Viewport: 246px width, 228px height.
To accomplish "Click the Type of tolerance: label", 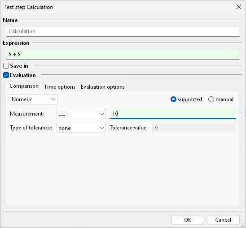I will (x=31, y=128).
